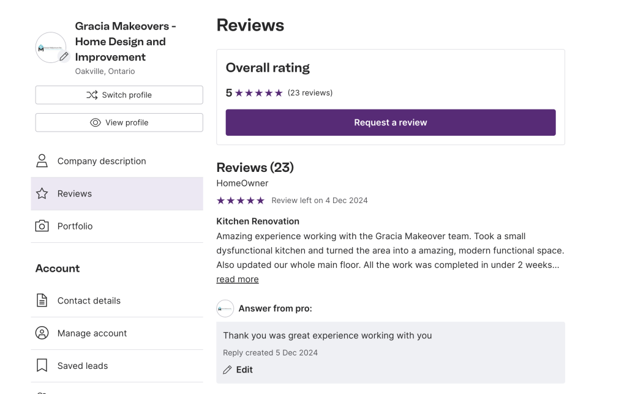Open Company description menu item

point(102,161)
